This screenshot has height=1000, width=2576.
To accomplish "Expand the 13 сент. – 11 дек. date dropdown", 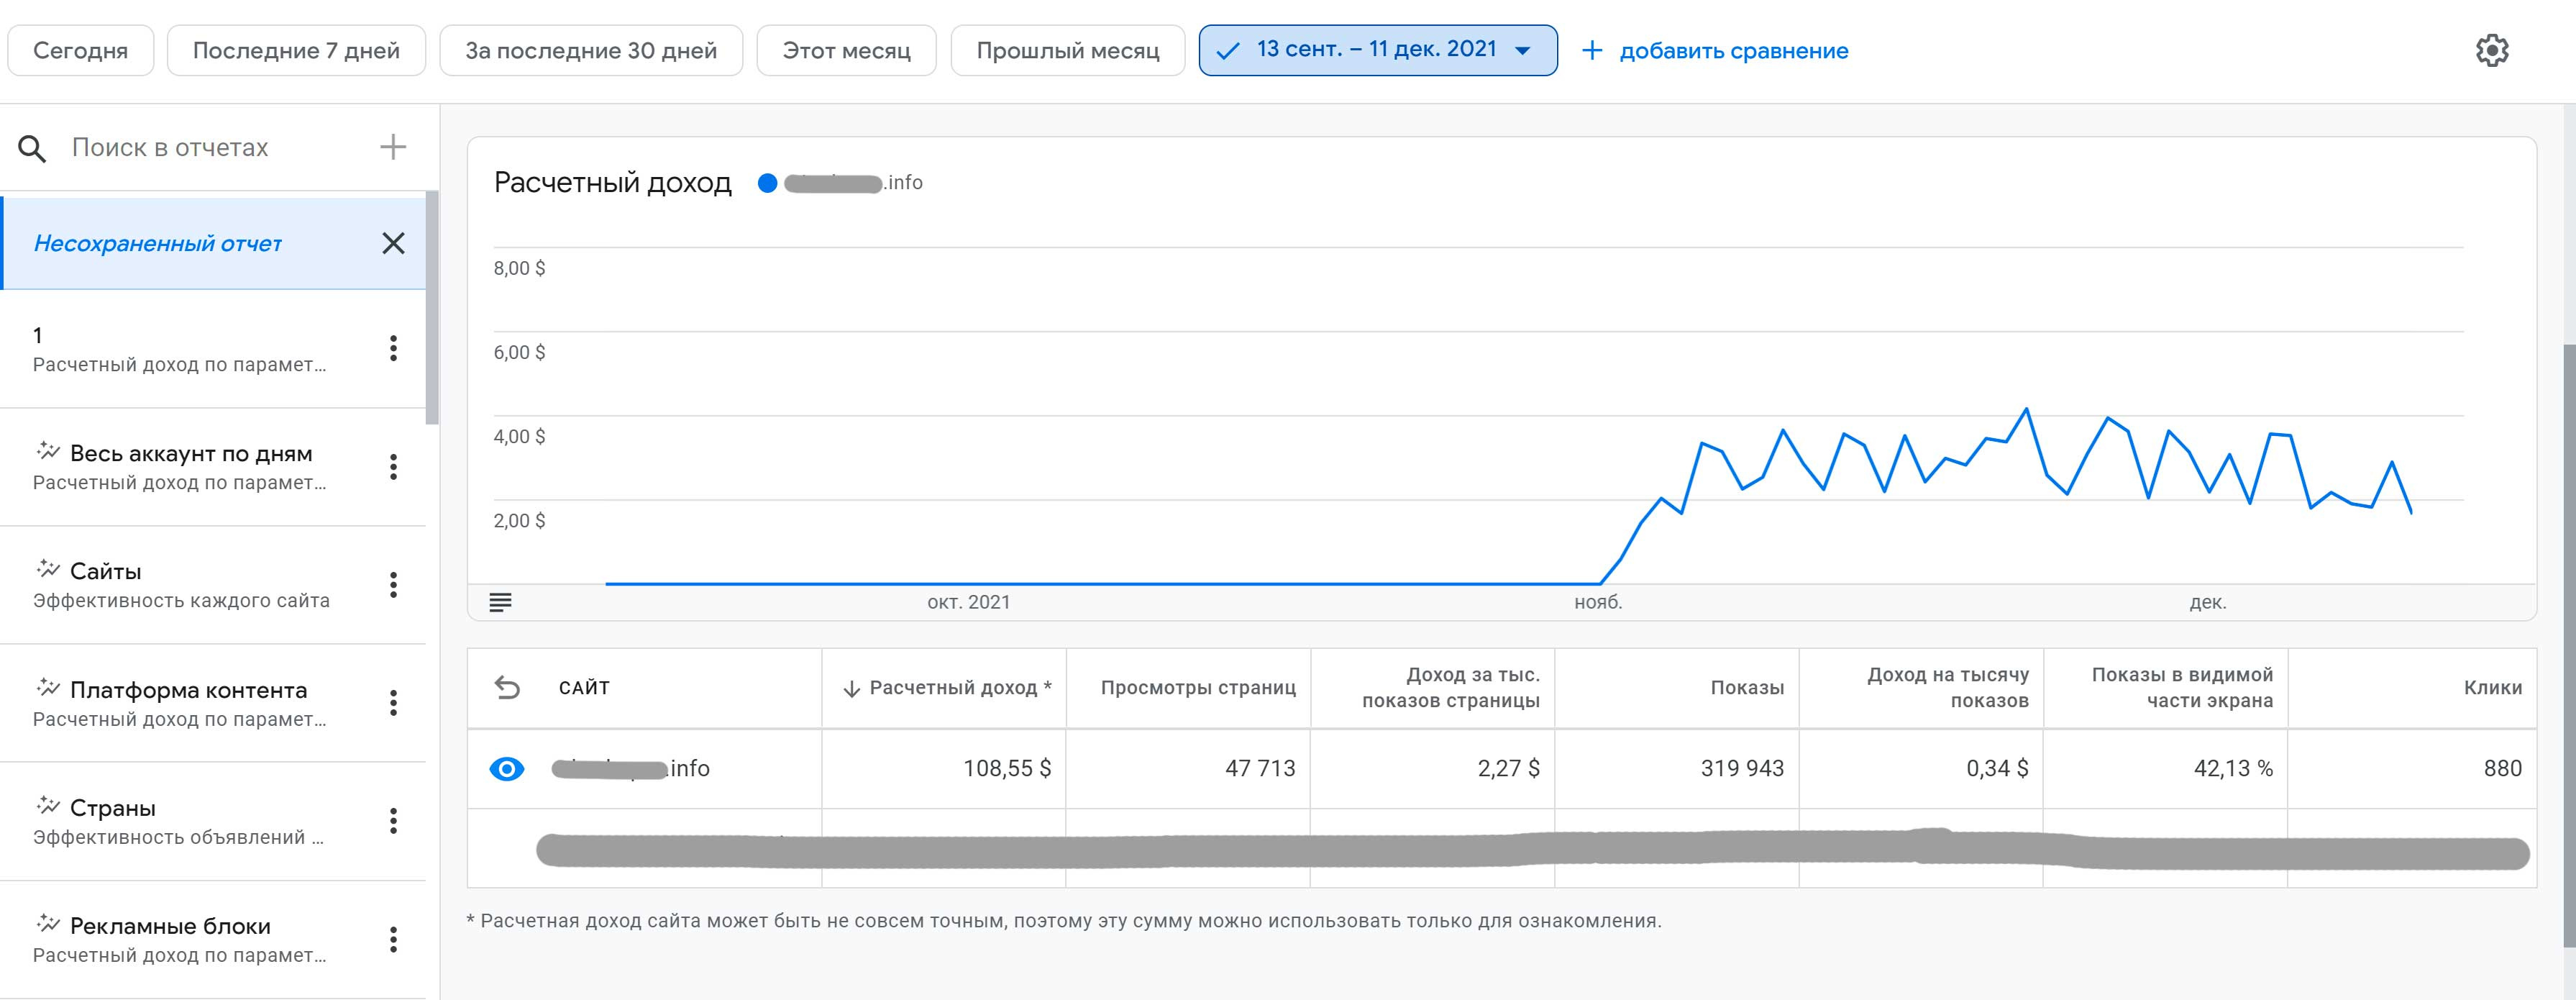I will pyautogui.click(x=1523, y=50).
